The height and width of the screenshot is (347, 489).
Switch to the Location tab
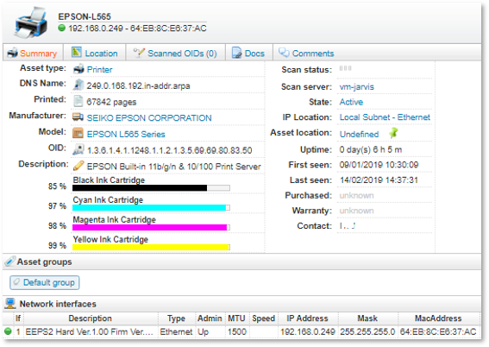click(x=95, y=54)
